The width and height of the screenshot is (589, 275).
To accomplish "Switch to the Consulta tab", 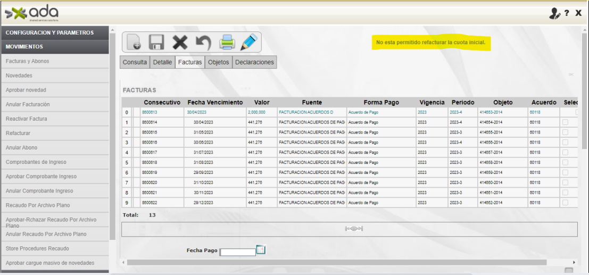I will [135, 62].
